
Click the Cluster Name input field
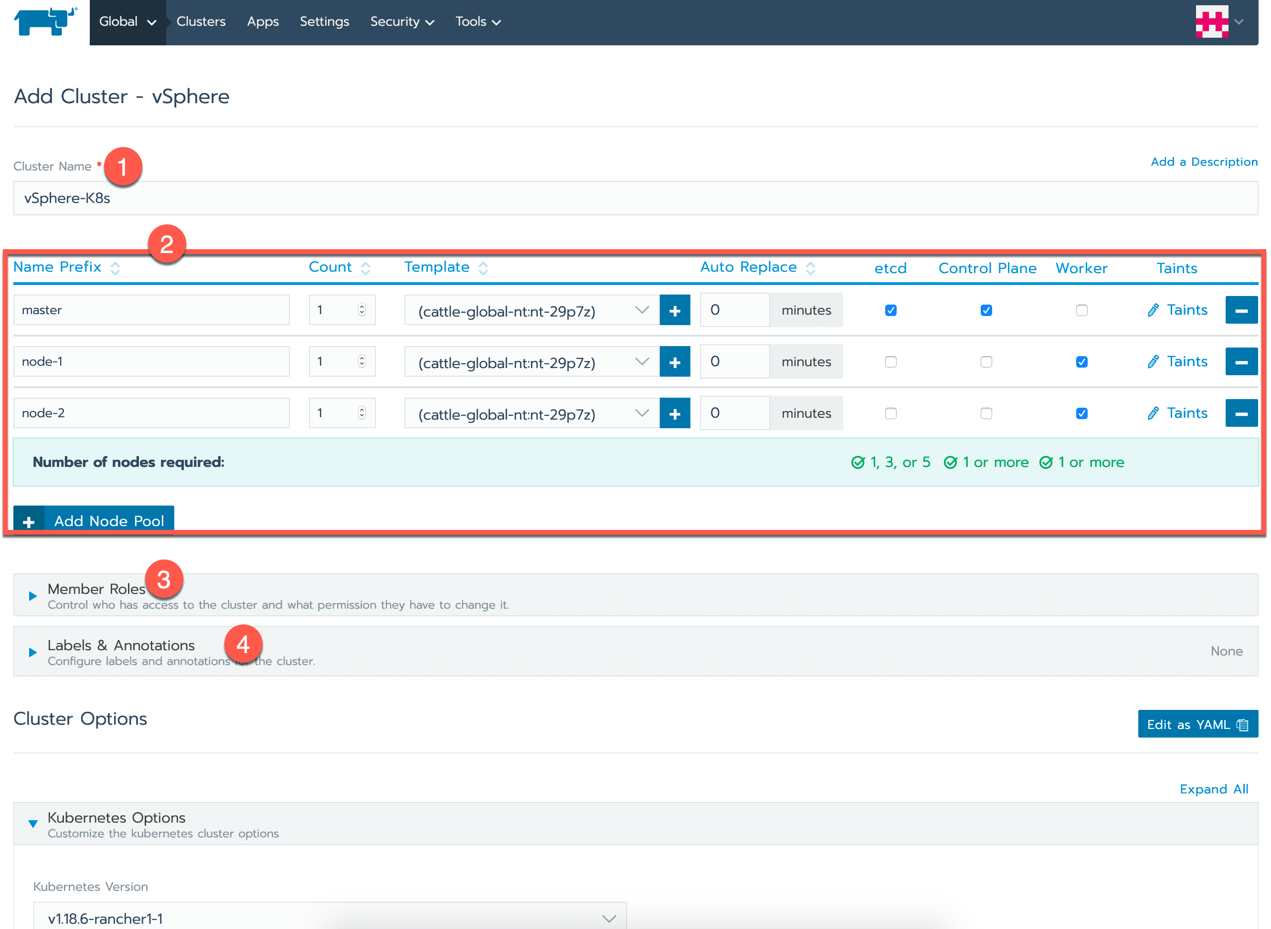click(635, 198)
